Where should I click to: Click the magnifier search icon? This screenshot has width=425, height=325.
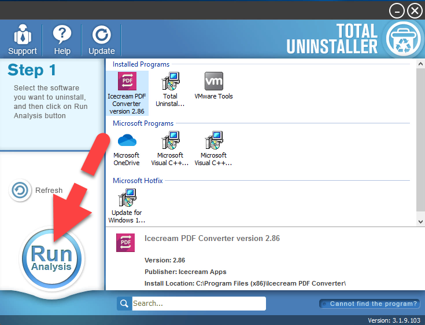point(124,304)
